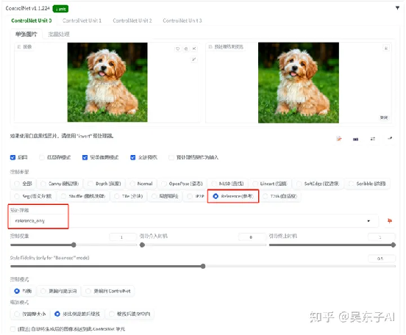
Task: Remove the input image with the X icon
Action: [x=194, y=48]
